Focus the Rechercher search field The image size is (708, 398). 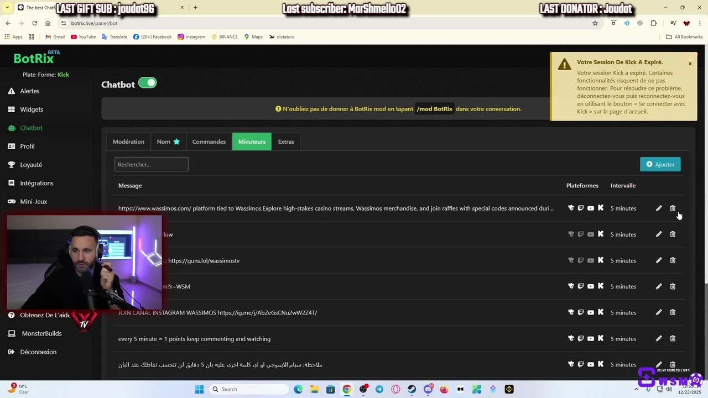point(151,164)
